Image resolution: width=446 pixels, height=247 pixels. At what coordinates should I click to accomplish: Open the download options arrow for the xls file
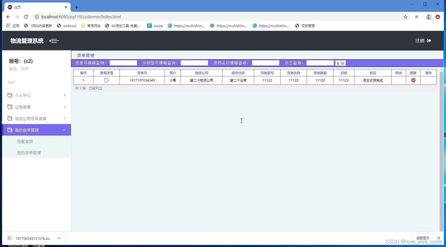click(59, 238)
